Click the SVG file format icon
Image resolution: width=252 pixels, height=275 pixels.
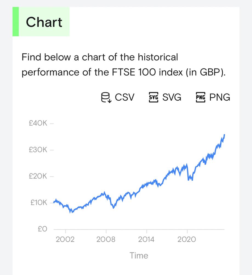point(153,97)
